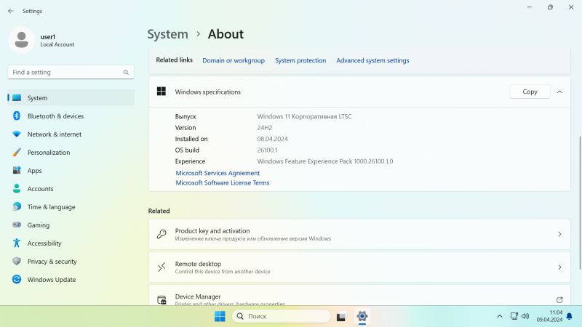Select the Version value 24H2
The width and height of the screenshot is (582, 327).
(265, 128)
